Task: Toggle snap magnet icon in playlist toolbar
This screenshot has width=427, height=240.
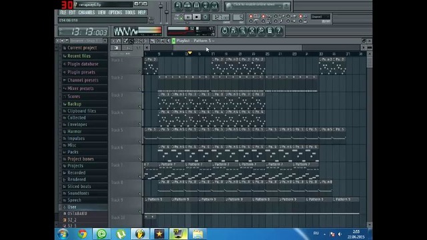Action: point(119,41)
